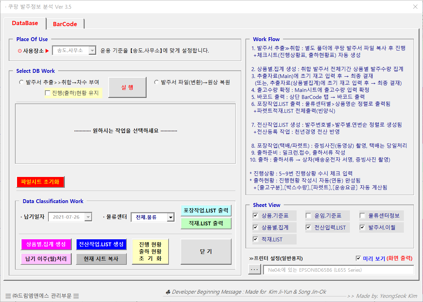Click Work Flow step 2 상품별.집계 생성 text

[x=327, y=69]
